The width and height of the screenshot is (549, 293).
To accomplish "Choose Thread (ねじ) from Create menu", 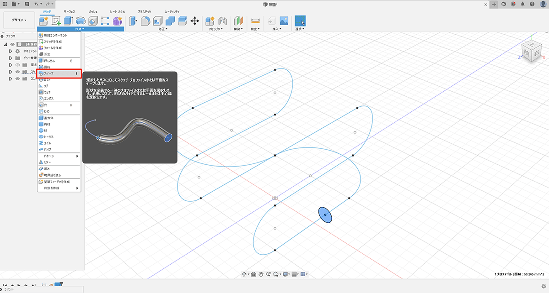I will pyautogui.click(x=59, y=111).
